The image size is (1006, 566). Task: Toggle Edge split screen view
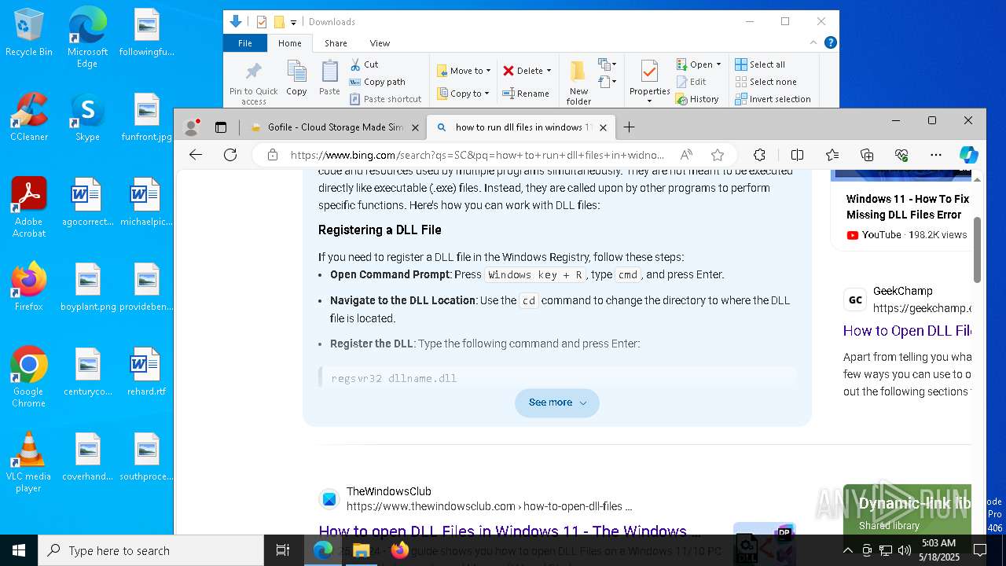click(x=797, y=155)
